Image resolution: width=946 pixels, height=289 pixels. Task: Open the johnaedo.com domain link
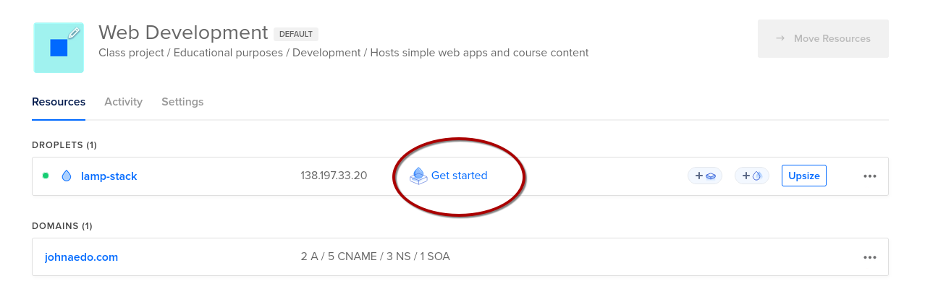[x=81, y=256]
